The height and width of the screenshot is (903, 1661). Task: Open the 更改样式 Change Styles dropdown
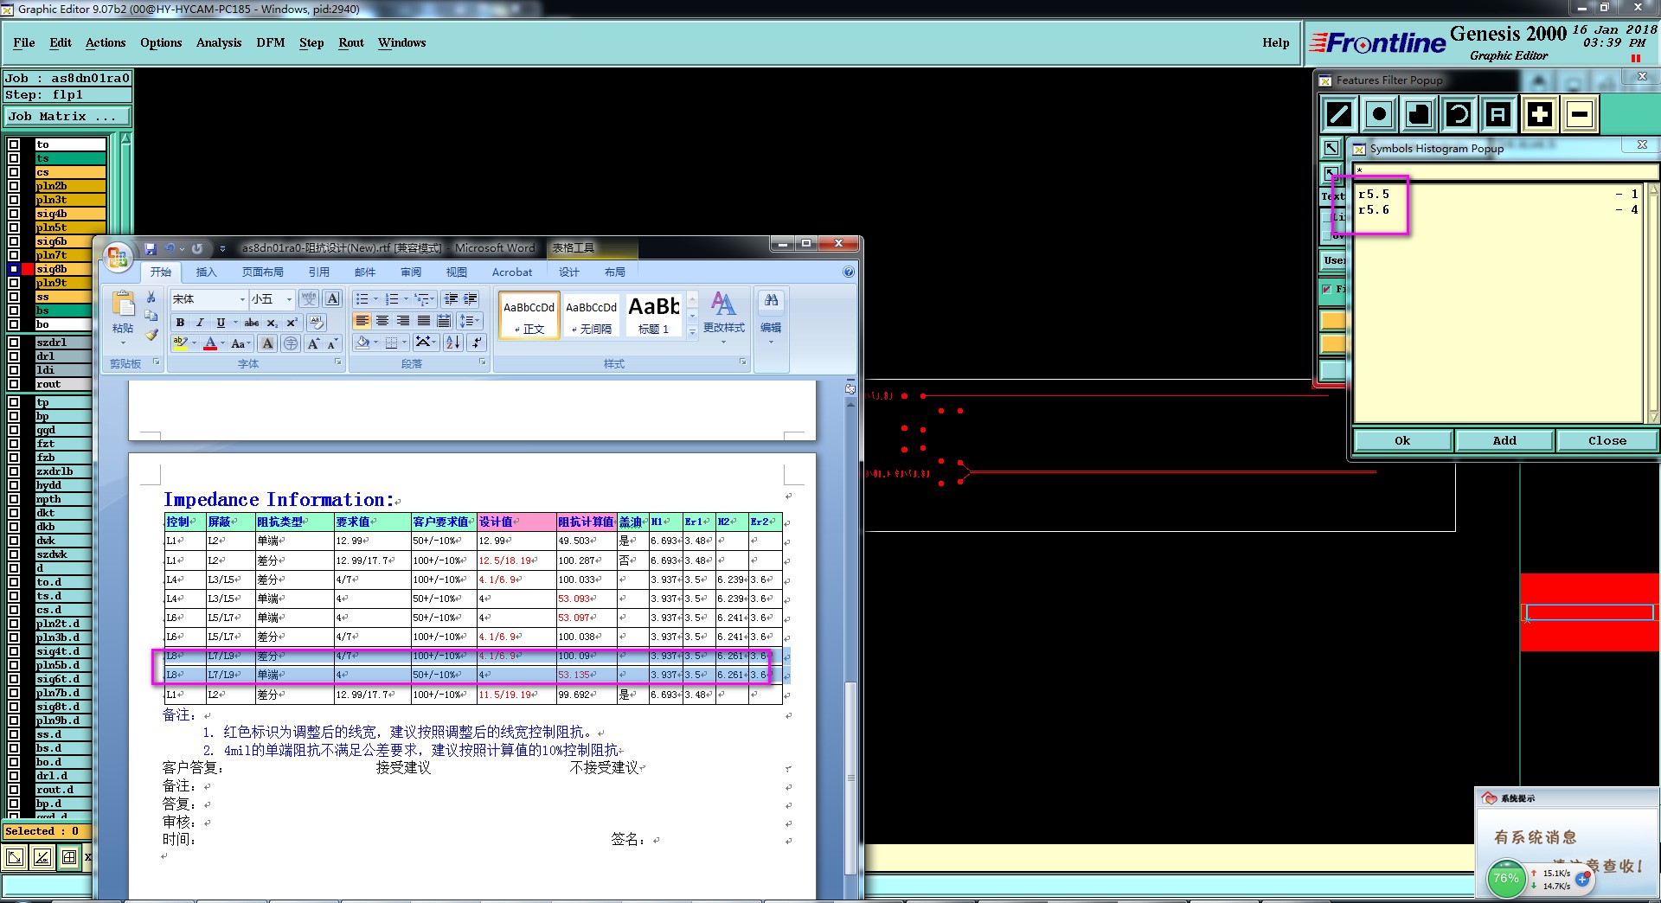click(723, 317)
